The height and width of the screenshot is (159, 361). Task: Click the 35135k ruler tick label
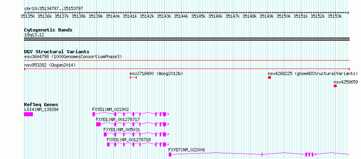pos(28,16)
